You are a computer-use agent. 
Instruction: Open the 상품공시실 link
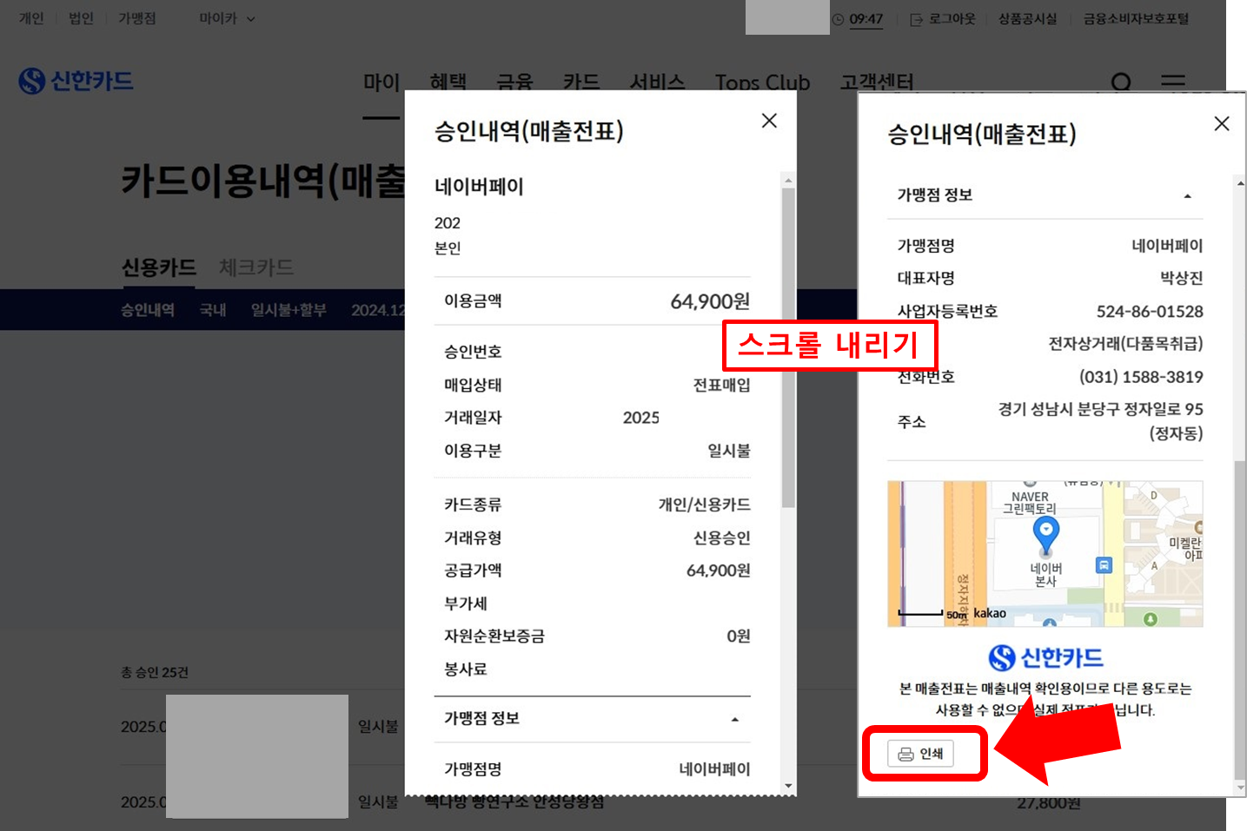pyautogui.click(x=1027, y=19)
